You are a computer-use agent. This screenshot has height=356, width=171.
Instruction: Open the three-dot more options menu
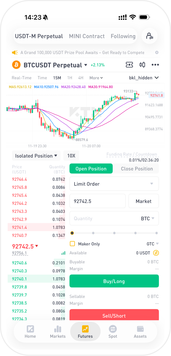tap(155, 65)
